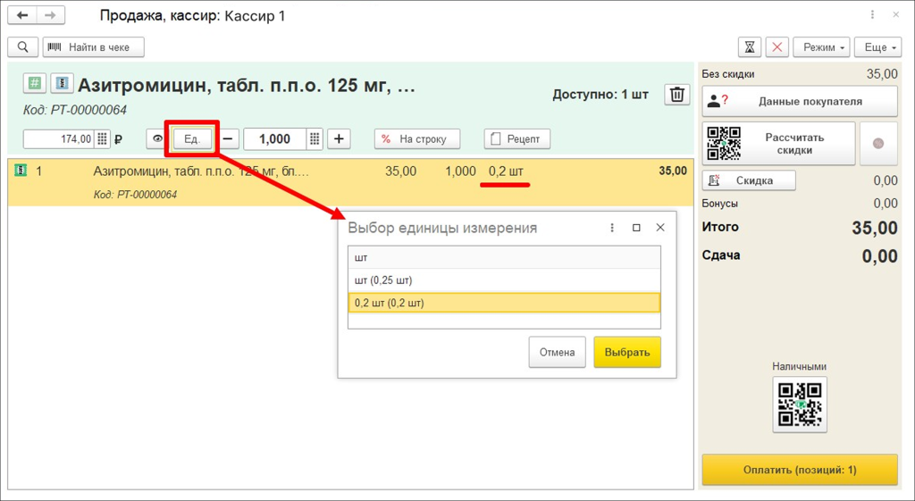Click the Оплатить (позиций: 1) button
Screen dimensions: 915x501
click(800, 470)
